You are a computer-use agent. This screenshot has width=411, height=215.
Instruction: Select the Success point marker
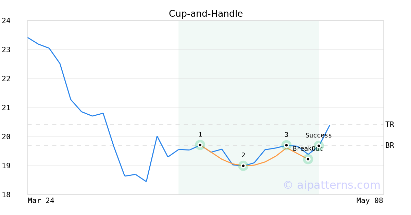pyautogui.click(x=319, y=146)
